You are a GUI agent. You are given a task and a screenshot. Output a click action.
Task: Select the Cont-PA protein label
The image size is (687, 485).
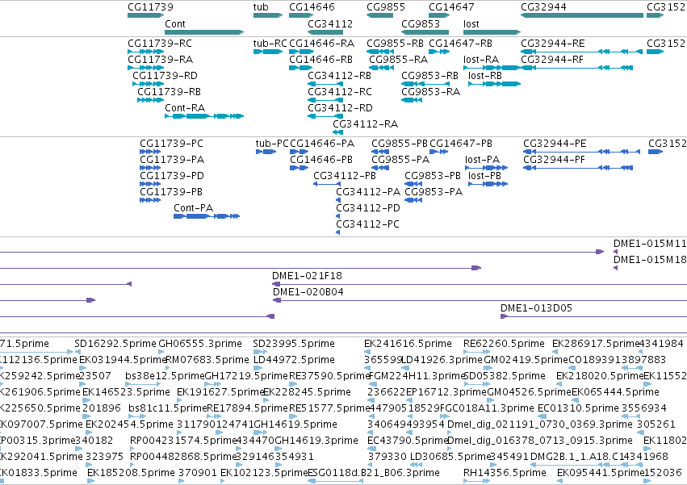click(193, 208)
